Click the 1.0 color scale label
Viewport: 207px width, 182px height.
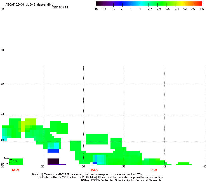pyautogui.click(x=202, y=9)
